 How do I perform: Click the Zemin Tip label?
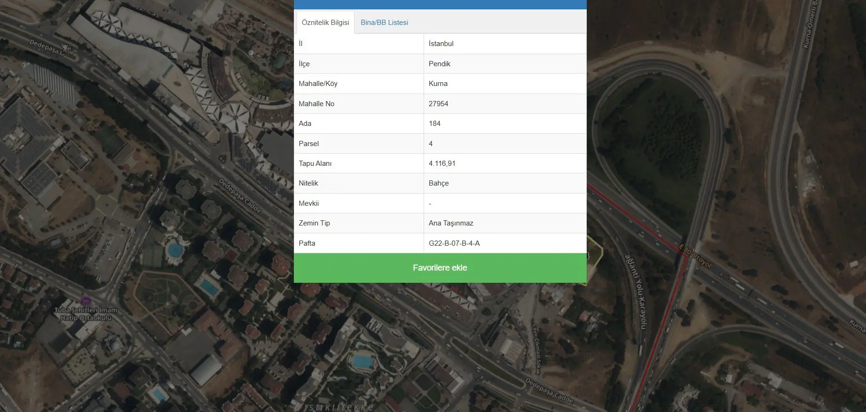point(314,223)
